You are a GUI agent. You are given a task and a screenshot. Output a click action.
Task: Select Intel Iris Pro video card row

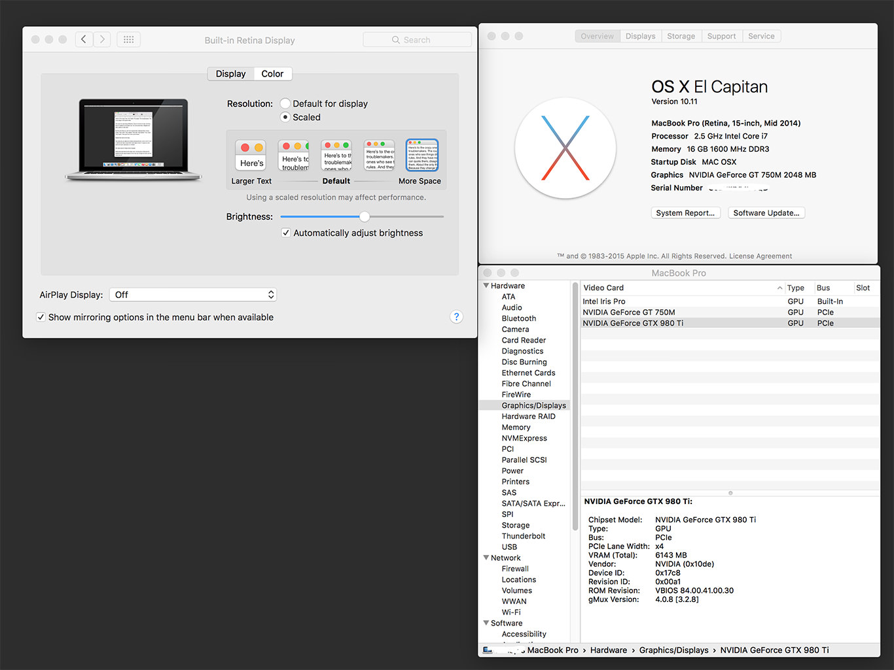point(730,301)
